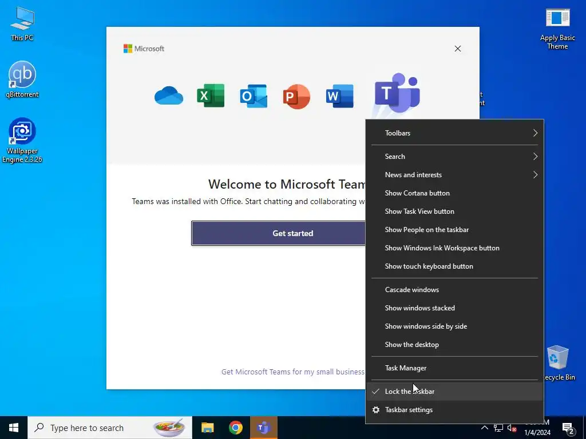Click the Excel icon in Teams welcome window
The height and width of the screenshot is (439, 586).
coord(211,95)
